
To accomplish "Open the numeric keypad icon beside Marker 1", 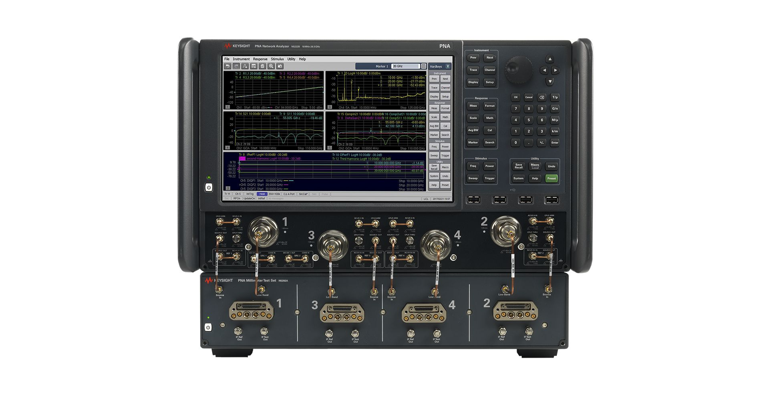I will 423,66.
